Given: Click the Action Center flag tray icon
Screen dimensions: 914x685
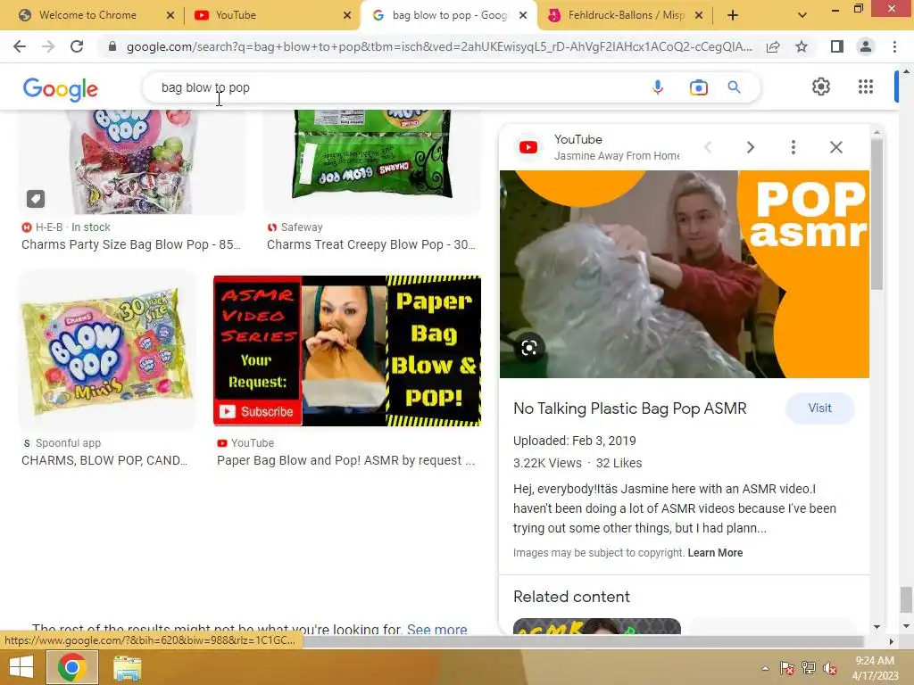Looking at the screenshot, I should [x=787, y=668].
